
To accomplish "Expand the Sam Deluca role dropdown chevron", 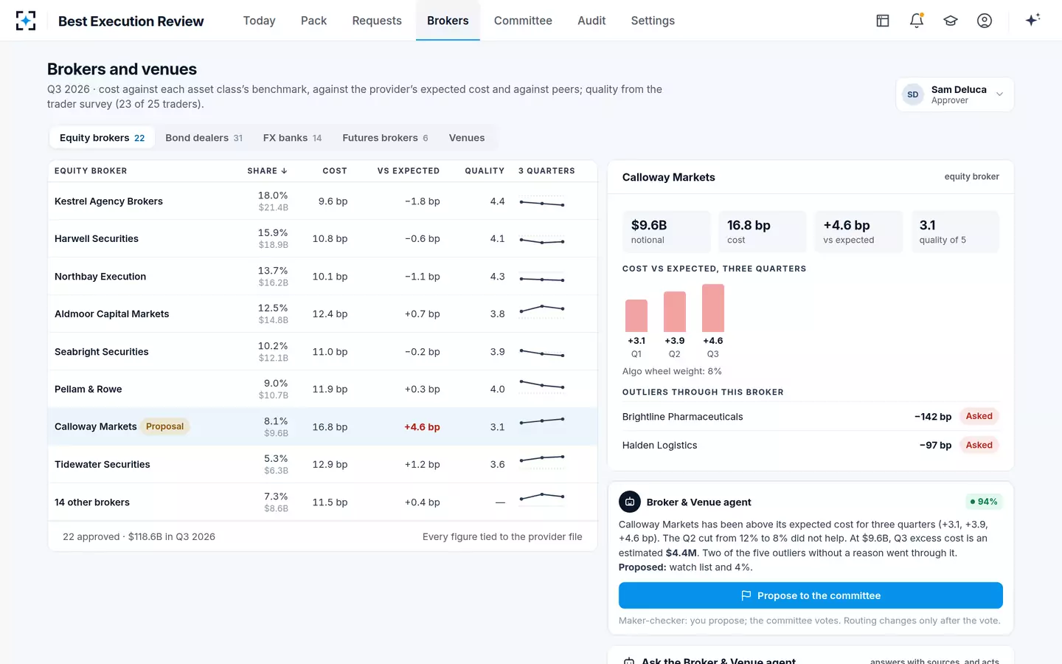I will [x=1000, y=94].
